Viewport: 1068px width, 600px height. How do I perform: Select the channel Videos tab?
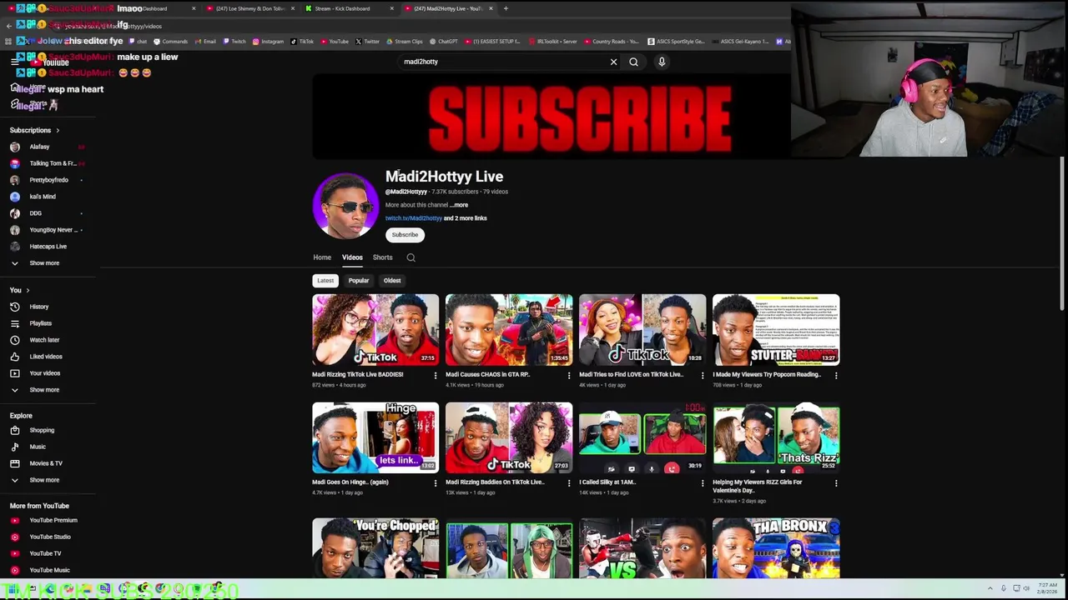click(352, 257)
